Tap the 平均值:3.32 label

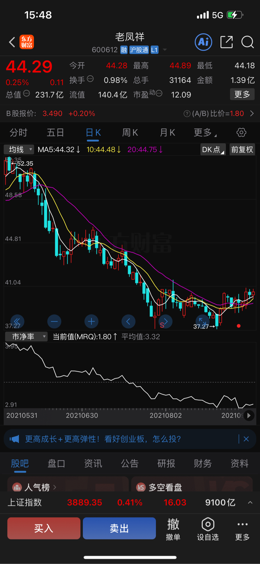pyautogui.click(x=141, y=337)
